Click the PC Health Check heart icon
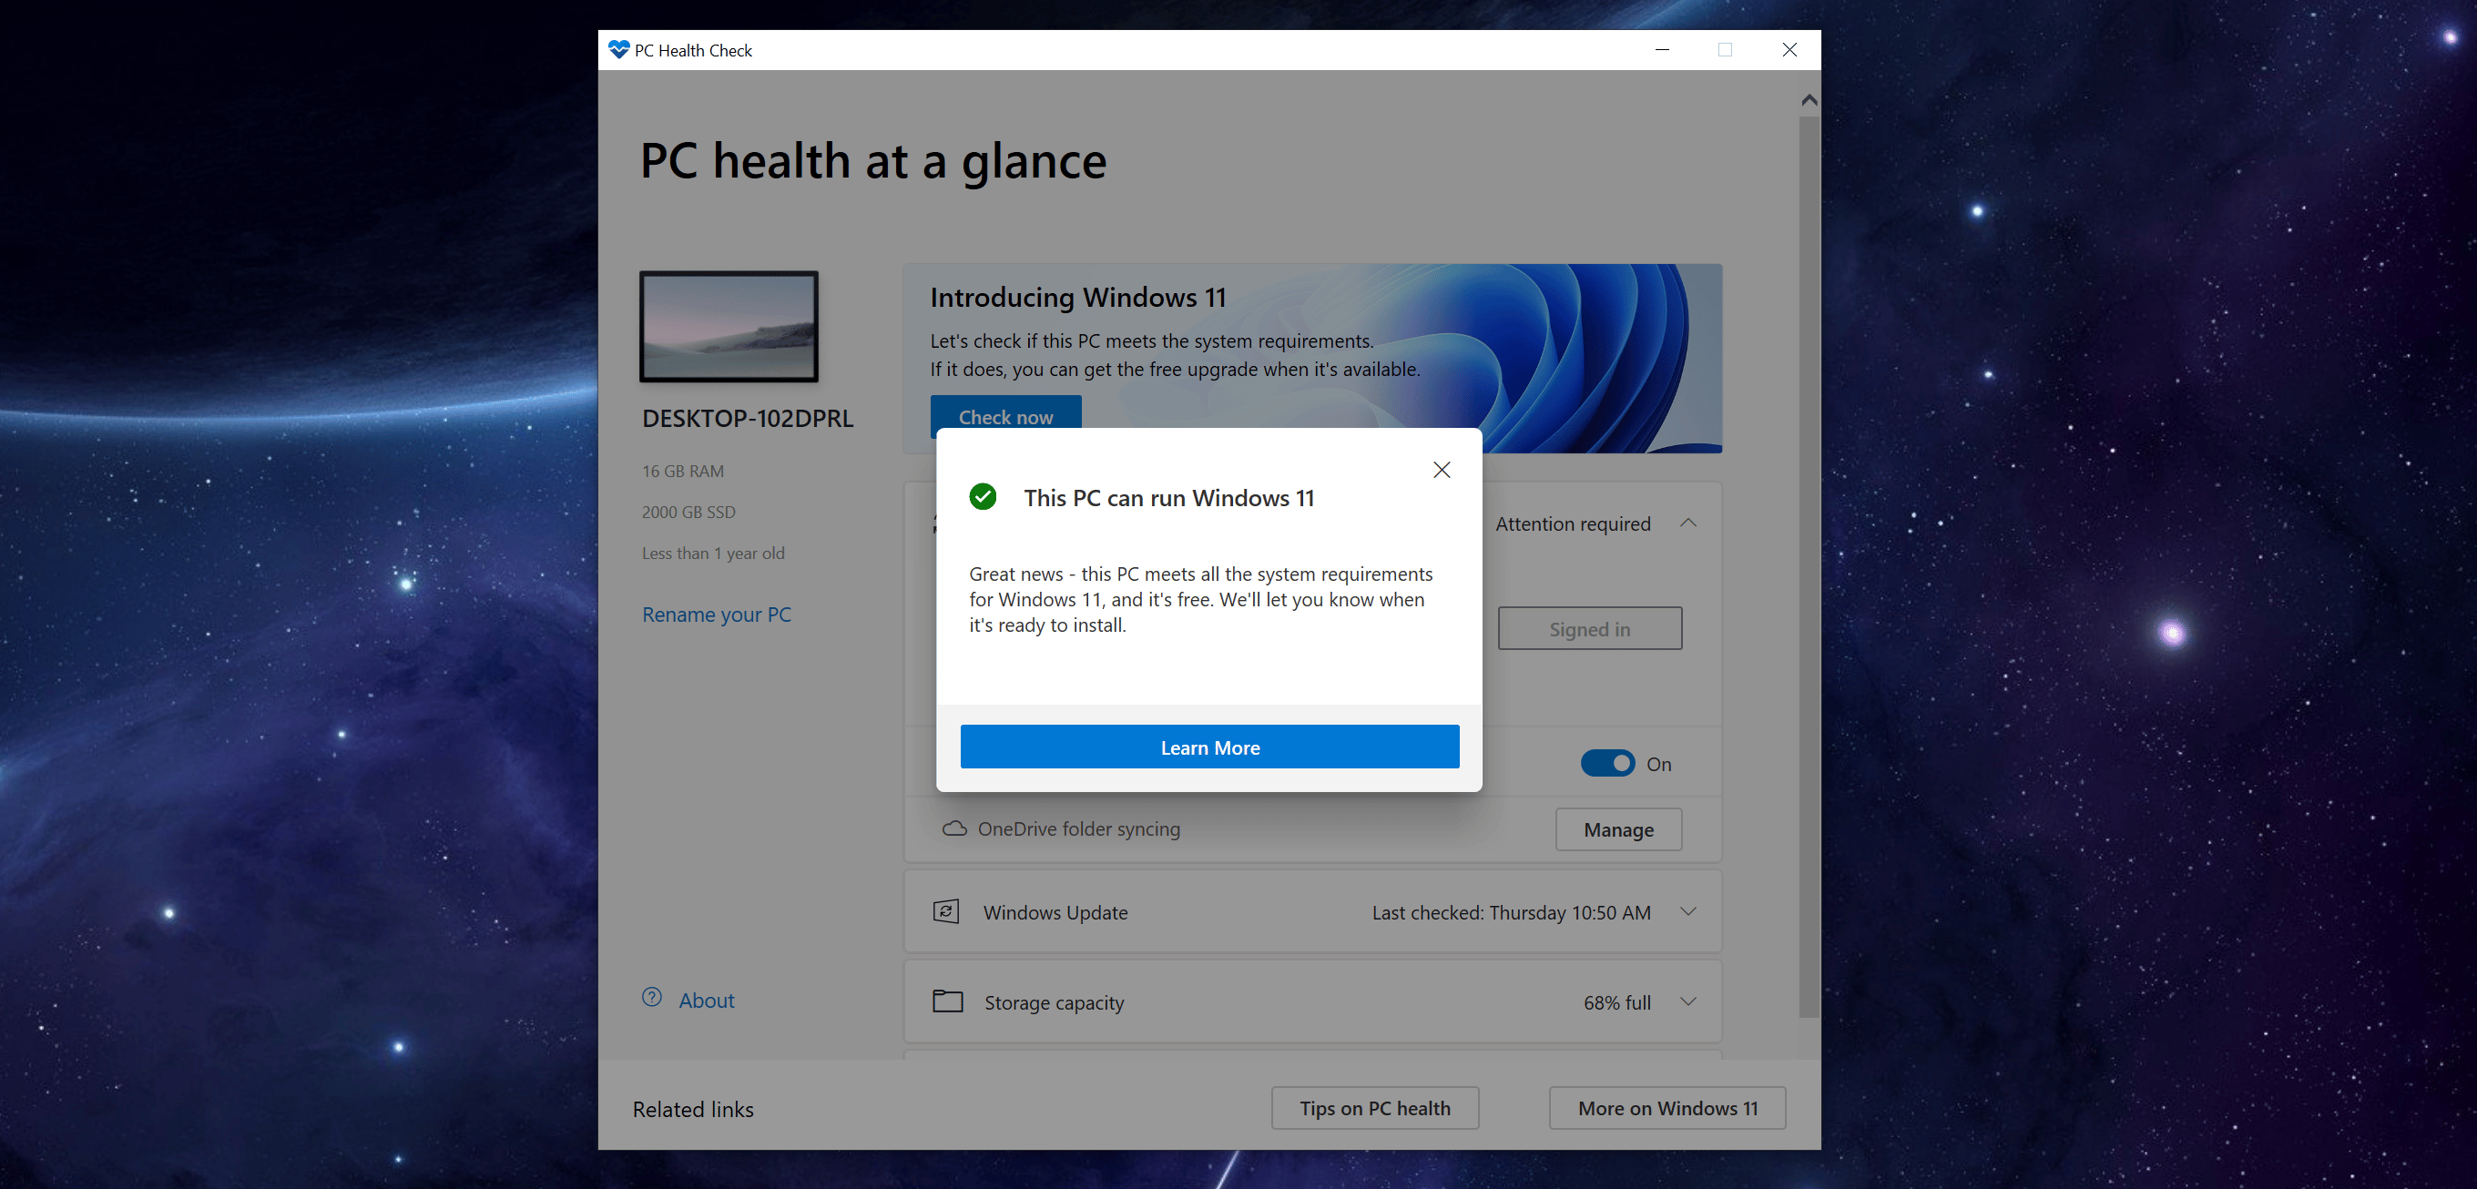 618,49
